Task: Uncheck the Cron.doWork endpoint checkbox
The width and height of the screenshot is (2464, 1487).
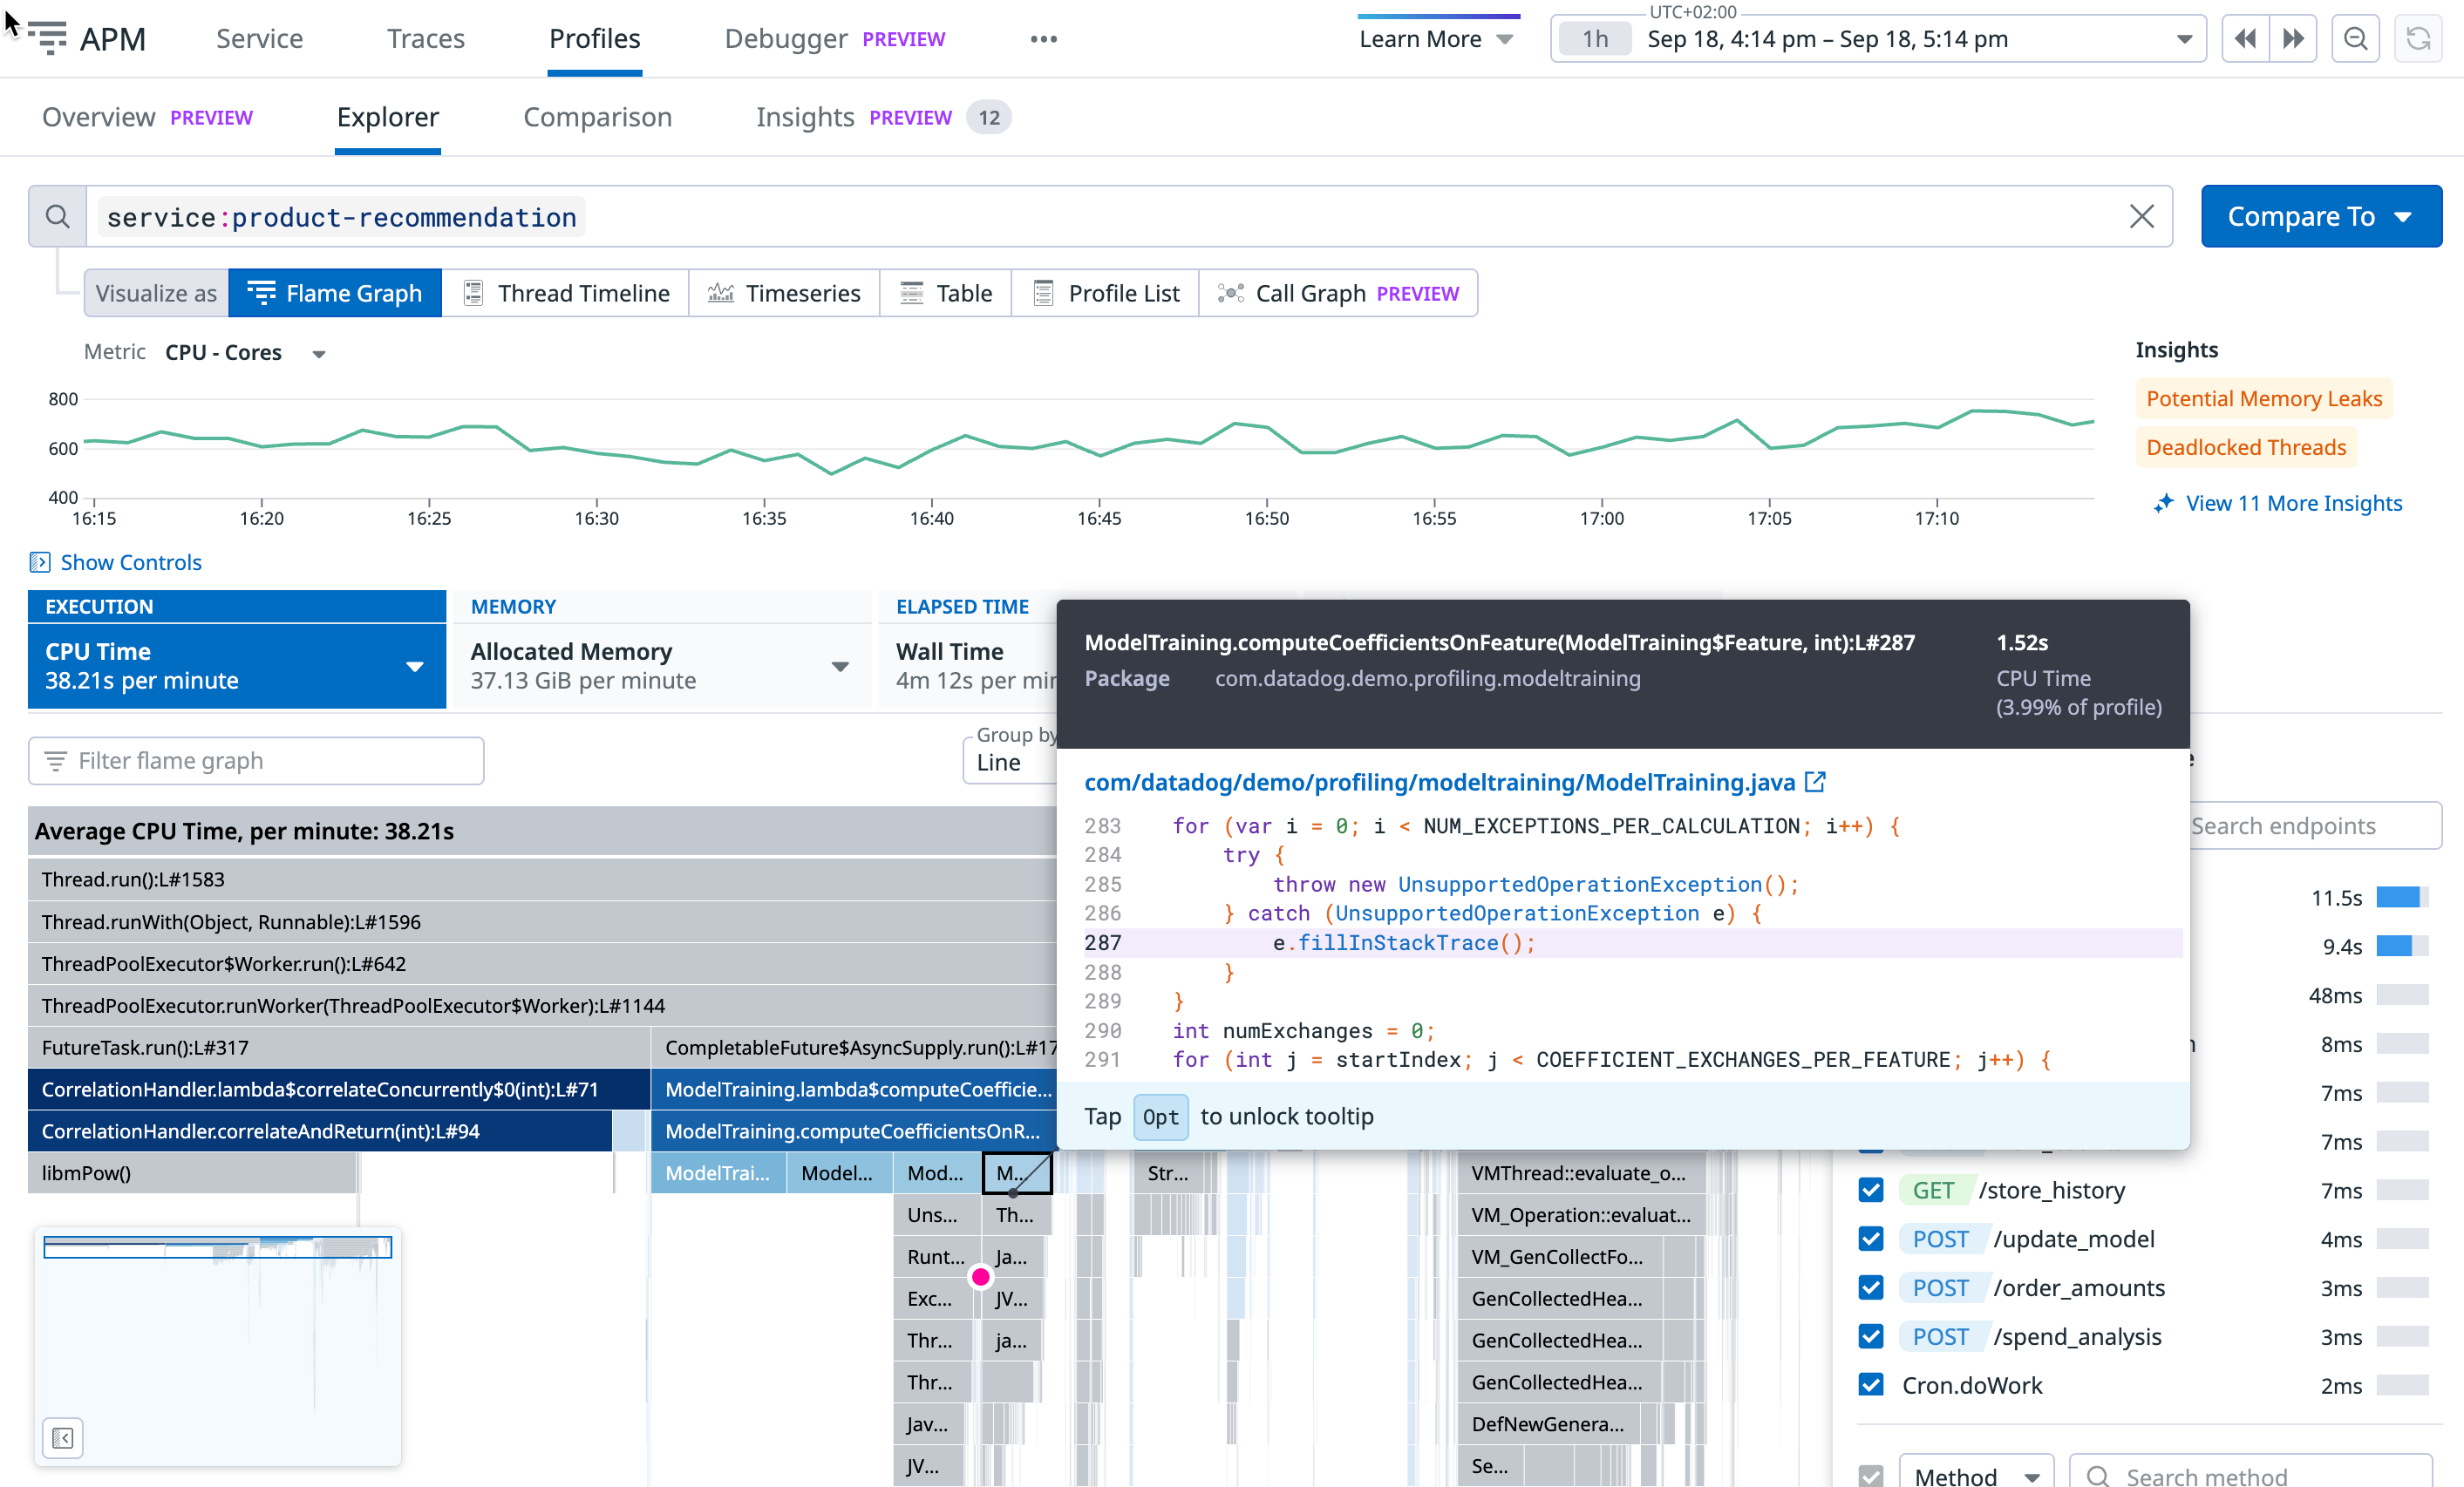Action: tap(1871, 1385)
